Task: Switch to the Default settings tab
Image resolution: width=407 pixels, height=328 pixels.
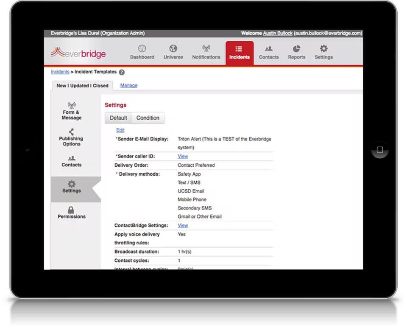Action: click(118, 118)
